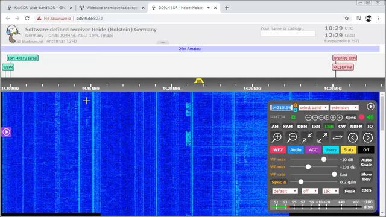This screenshot has height=217, width=386.
Task: Click the WSPR frequency label
Action: coord(8,67)
